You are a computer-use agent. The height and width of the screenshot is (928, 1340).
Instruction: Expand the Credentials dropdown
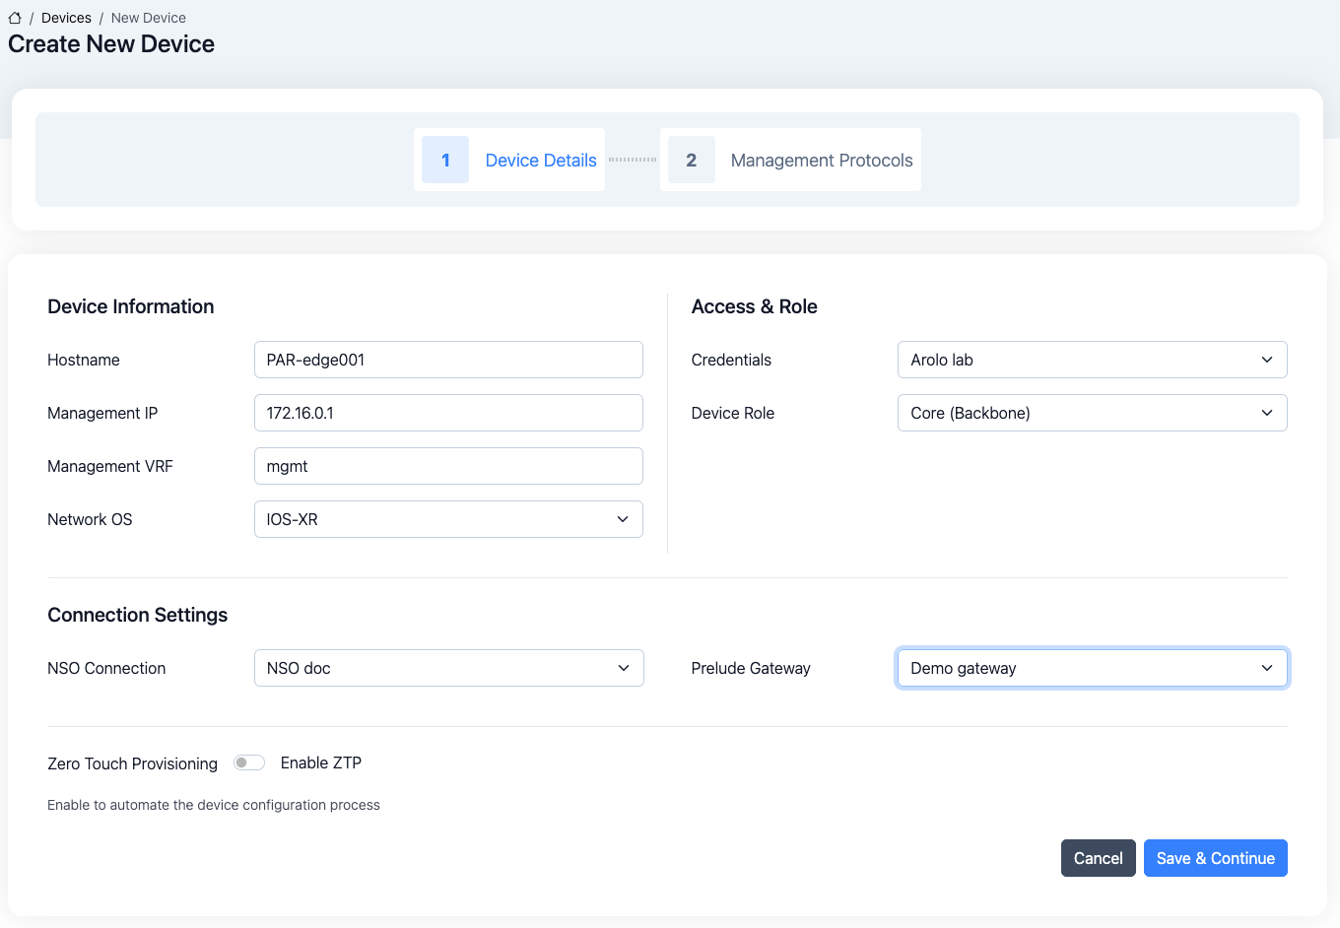coord(1092,360)
